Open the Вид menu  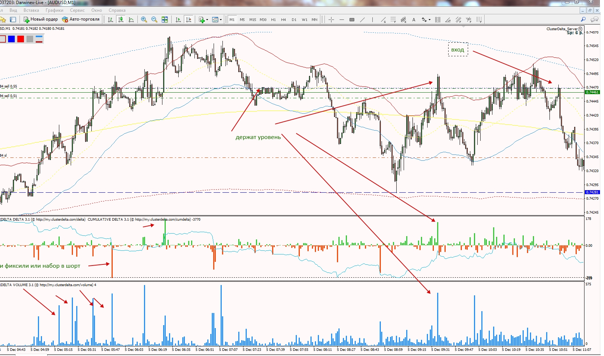pyautogui.click(x=13, y=10)
